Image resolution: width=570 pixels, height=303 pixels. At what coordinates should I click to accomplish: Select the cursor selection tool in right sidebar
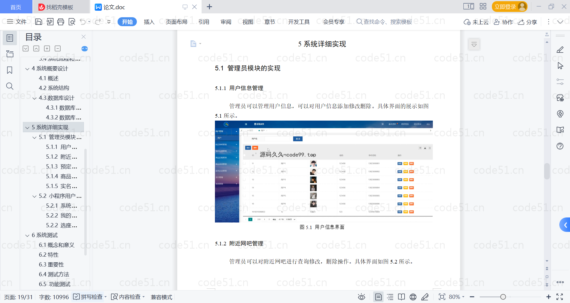pos(560,66)
